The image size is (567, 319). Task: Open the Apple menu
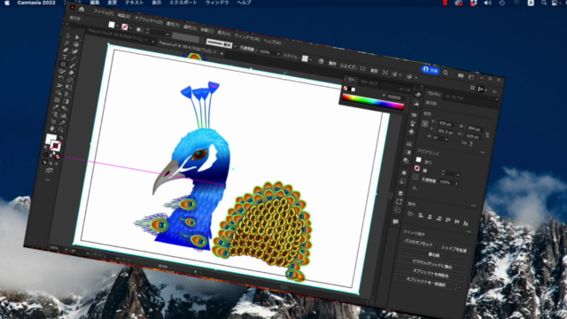point(7,3)
